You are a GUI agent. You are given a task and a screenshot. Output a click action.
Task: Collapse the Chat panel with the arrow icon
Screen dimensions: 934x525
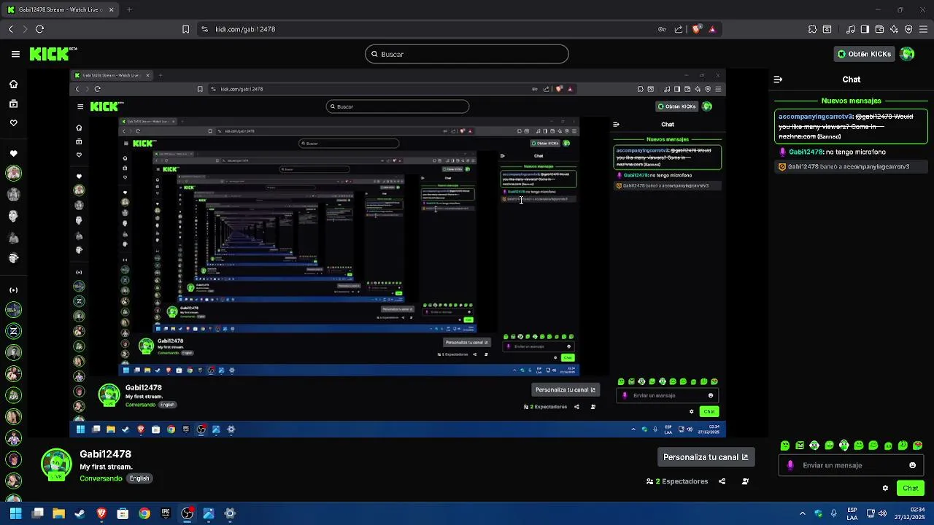point(778,79)
